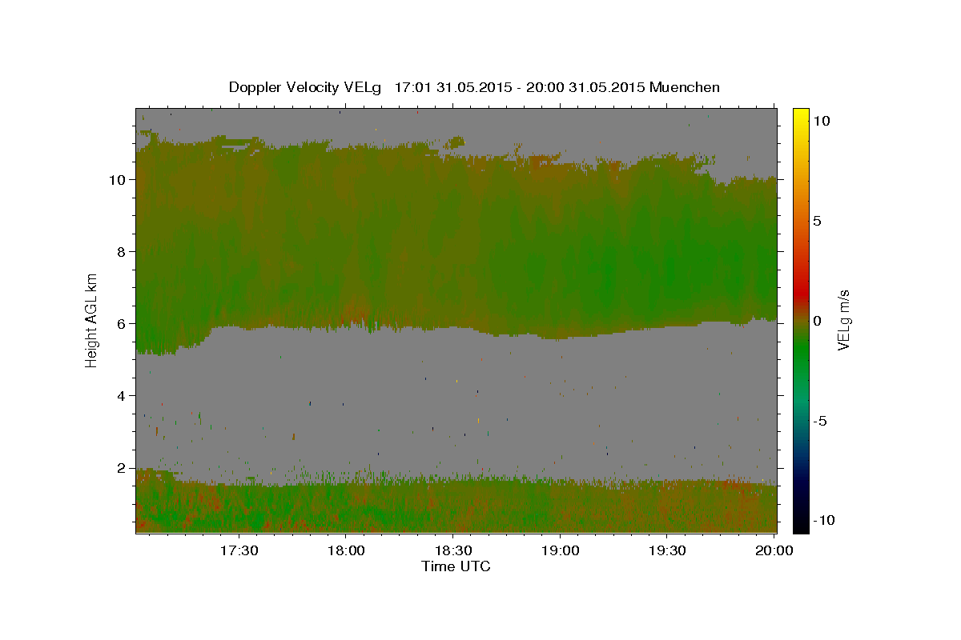Click the "Height AGL km" axis label
Image resolution: width=961 pixels, height=640 pixels.
click(92, 320)
